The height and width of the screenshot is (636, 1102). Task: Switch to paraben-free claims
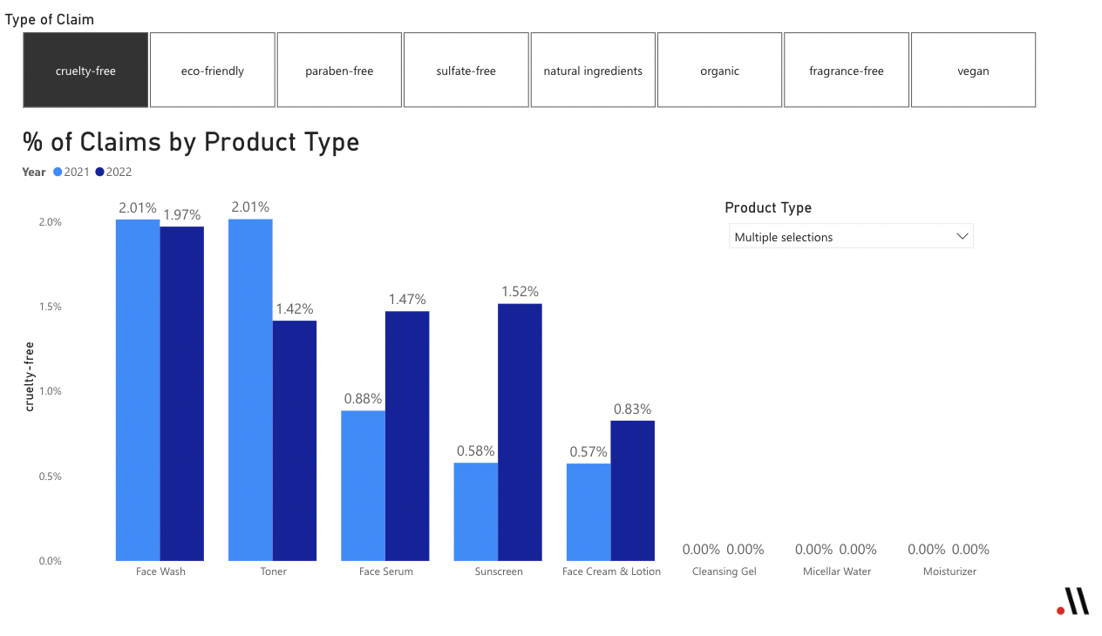(339, 71)
